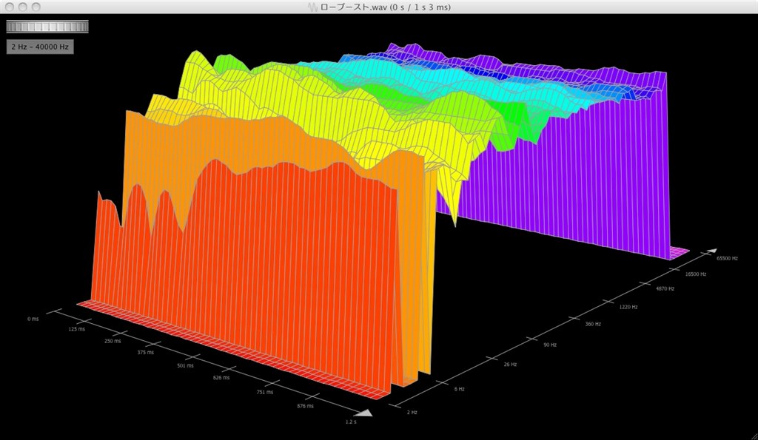
Task: Click the window title file name text
Action: [x=385, y=7]
